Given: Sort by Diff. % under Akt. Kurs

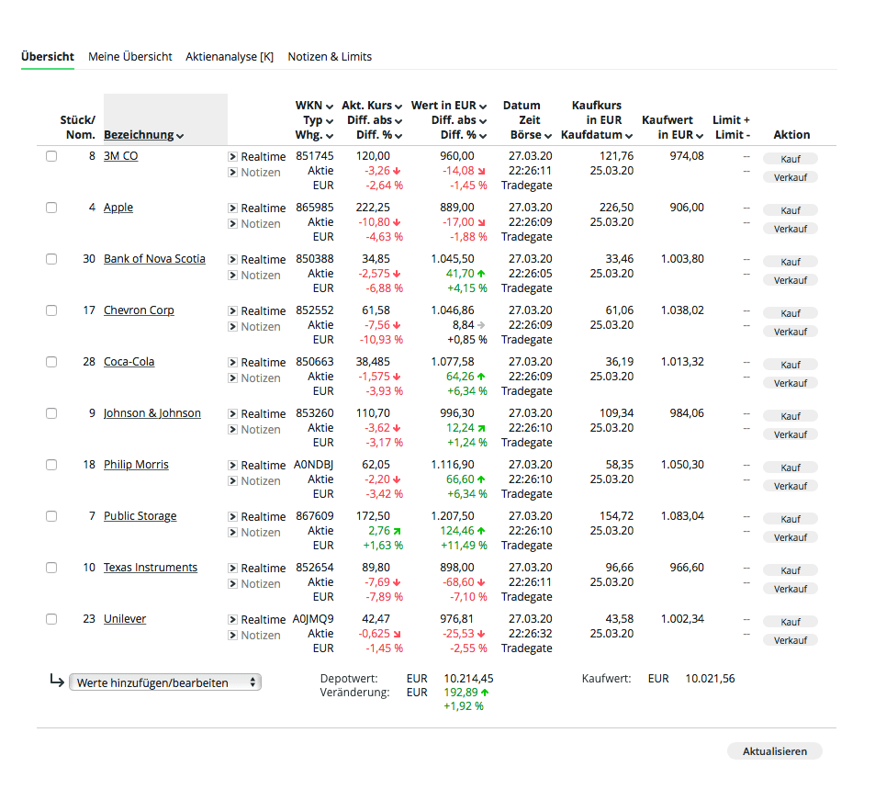Looking at the screenshot, I should coord(379,135).
